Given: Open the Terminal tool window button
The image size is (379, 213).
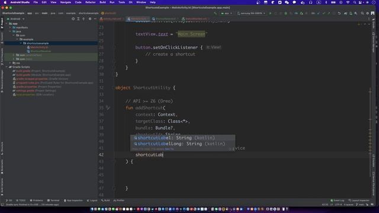Looking at the screenshot, I should coord(53,201).
